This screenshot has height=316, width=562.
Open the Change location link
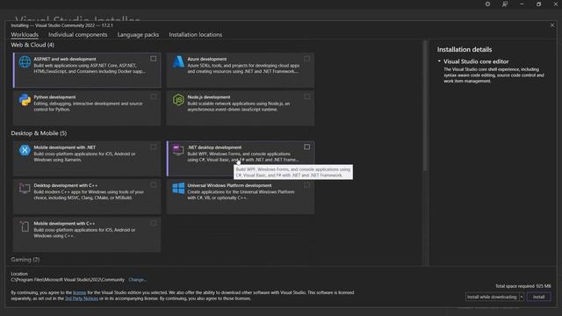[x=138, y=279]
